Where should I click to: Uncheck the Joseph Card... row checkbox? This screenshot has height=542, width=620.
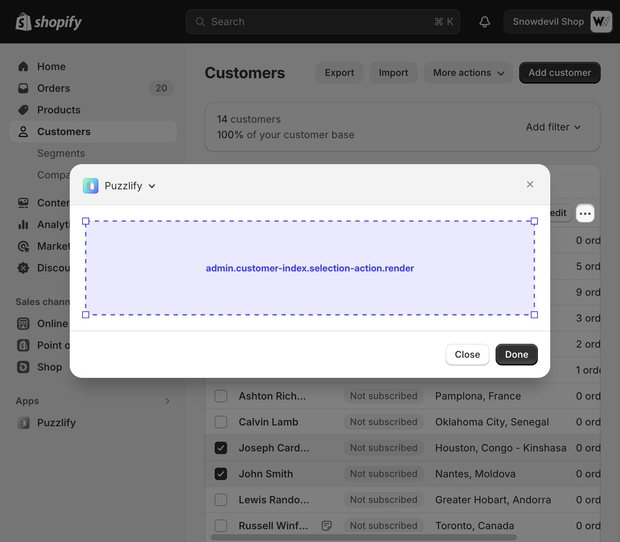221,448
